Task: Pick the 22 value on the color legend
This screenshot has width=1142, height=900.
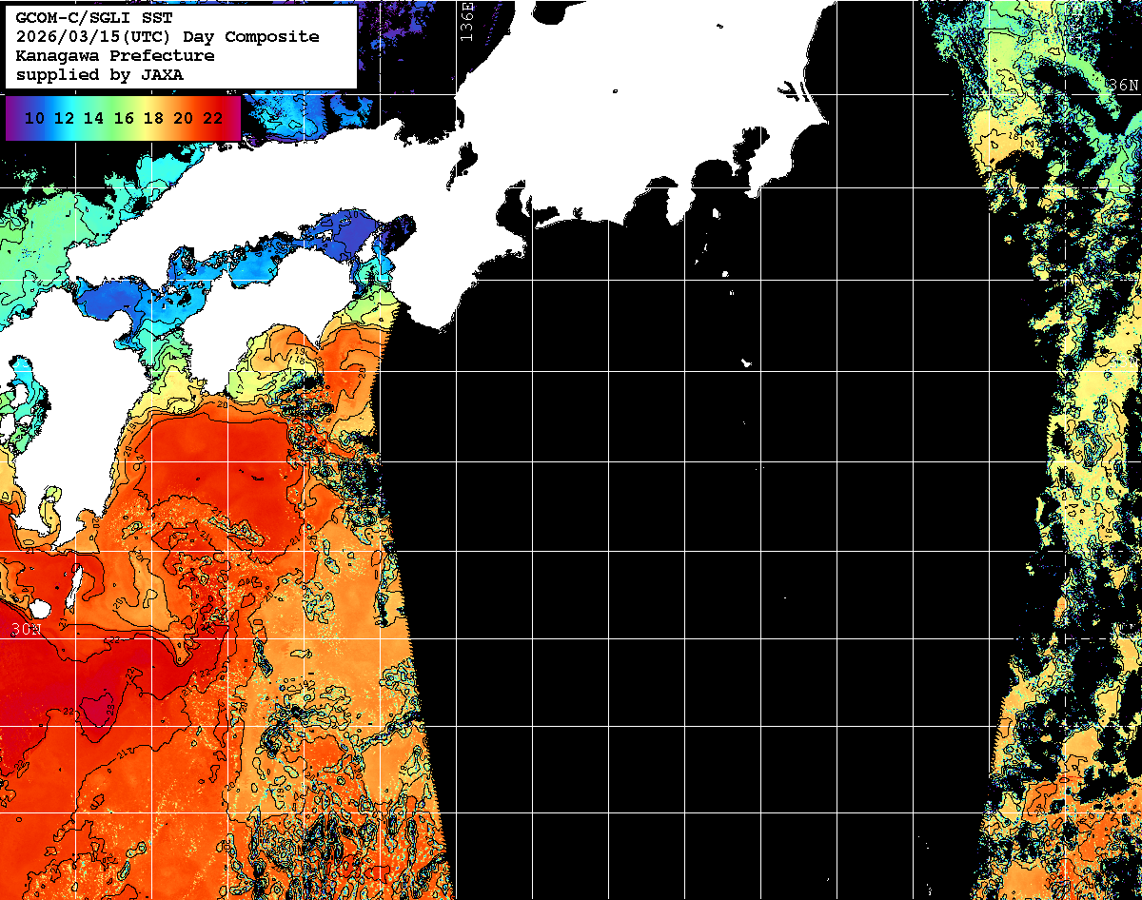Action: (x=212, y=119)
